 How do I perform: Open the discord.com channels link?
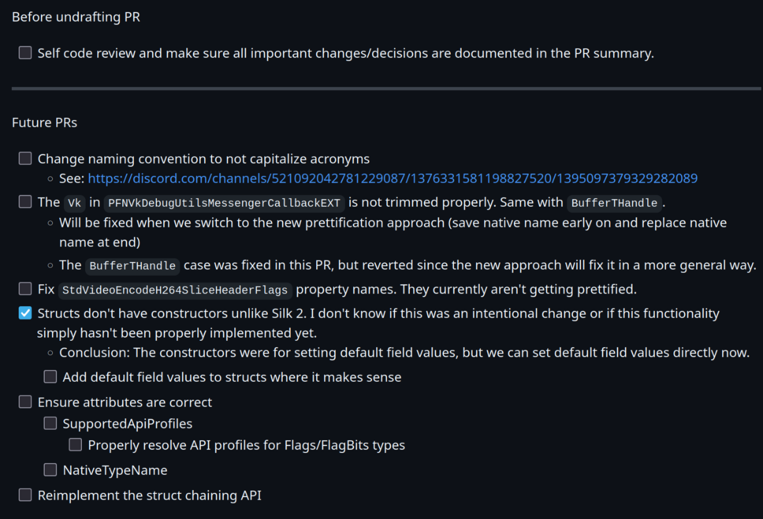point(393,178)
